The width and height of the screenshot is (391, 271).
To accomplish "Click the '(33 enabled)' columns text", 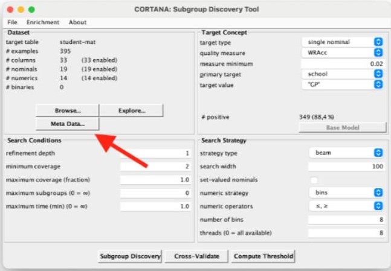I will (x=99, y=60).
